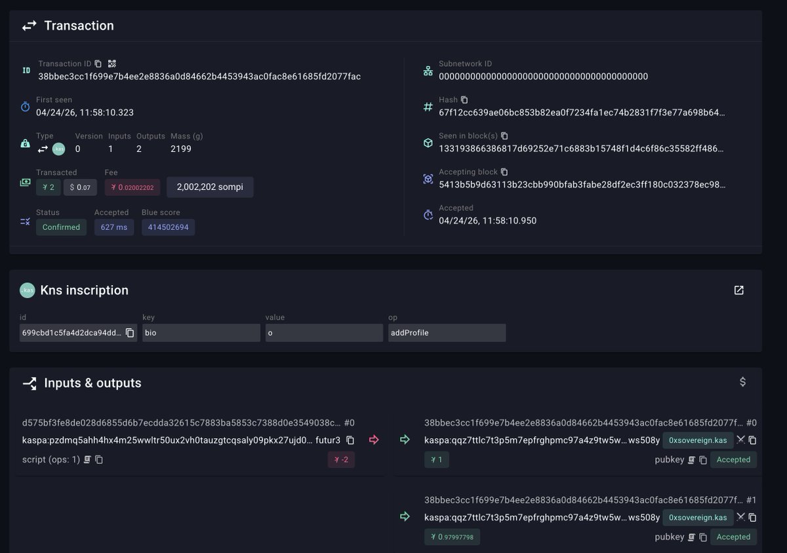The height and width of the screenshot is (553, 787).
Task: View pubkey script of output #1
Action: (x=691, y=537)
